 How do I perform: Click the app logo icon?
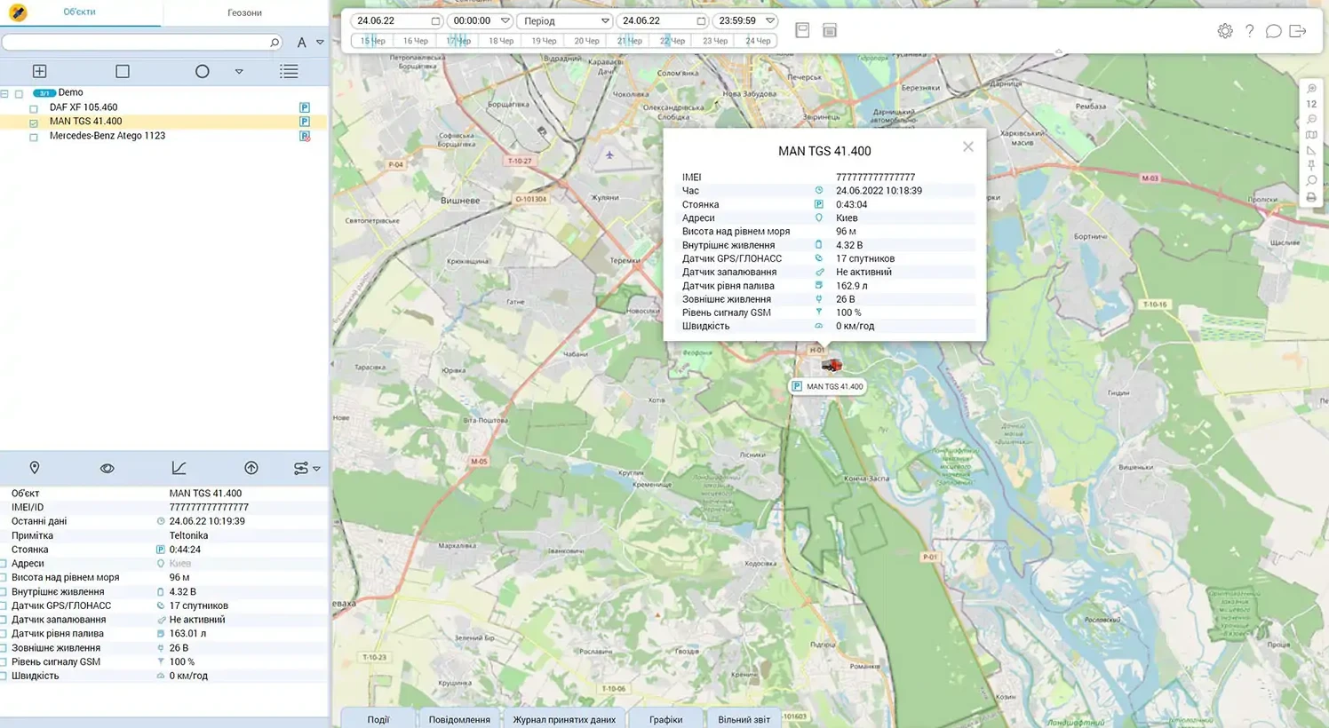18,12
